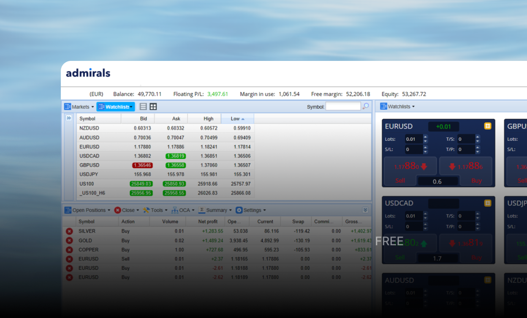This screenshot has height=318, width=527.
Task: Open the USDCAD ticket options icon
Action: click(487, 203)
